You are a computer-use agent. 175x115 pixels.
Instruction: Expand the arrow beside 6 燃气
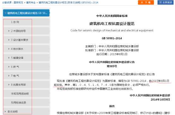pyautogui.click(x=9, y=67)
